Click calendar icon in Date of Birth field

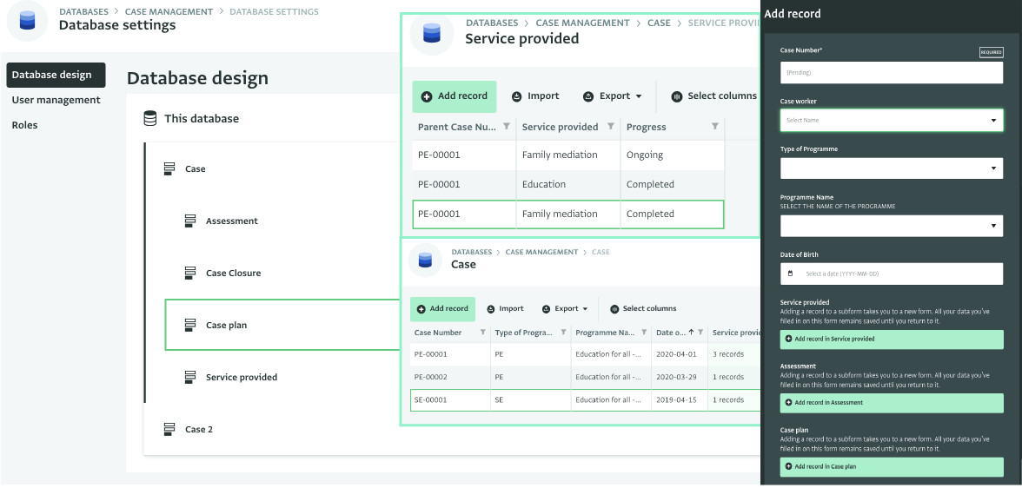click(x=791, y=274)
